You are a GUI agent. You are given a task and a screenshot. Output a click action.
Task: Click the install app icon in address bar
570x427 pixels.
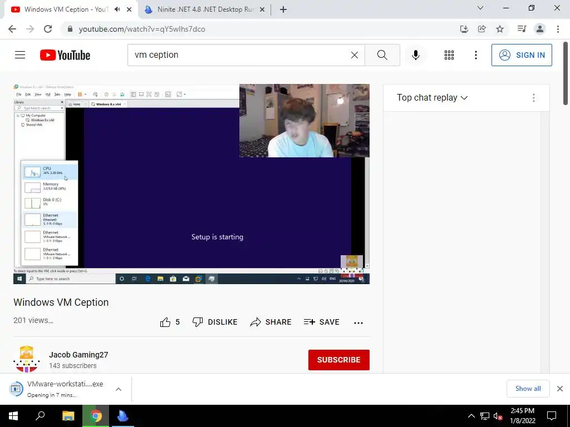coord(464,29)
